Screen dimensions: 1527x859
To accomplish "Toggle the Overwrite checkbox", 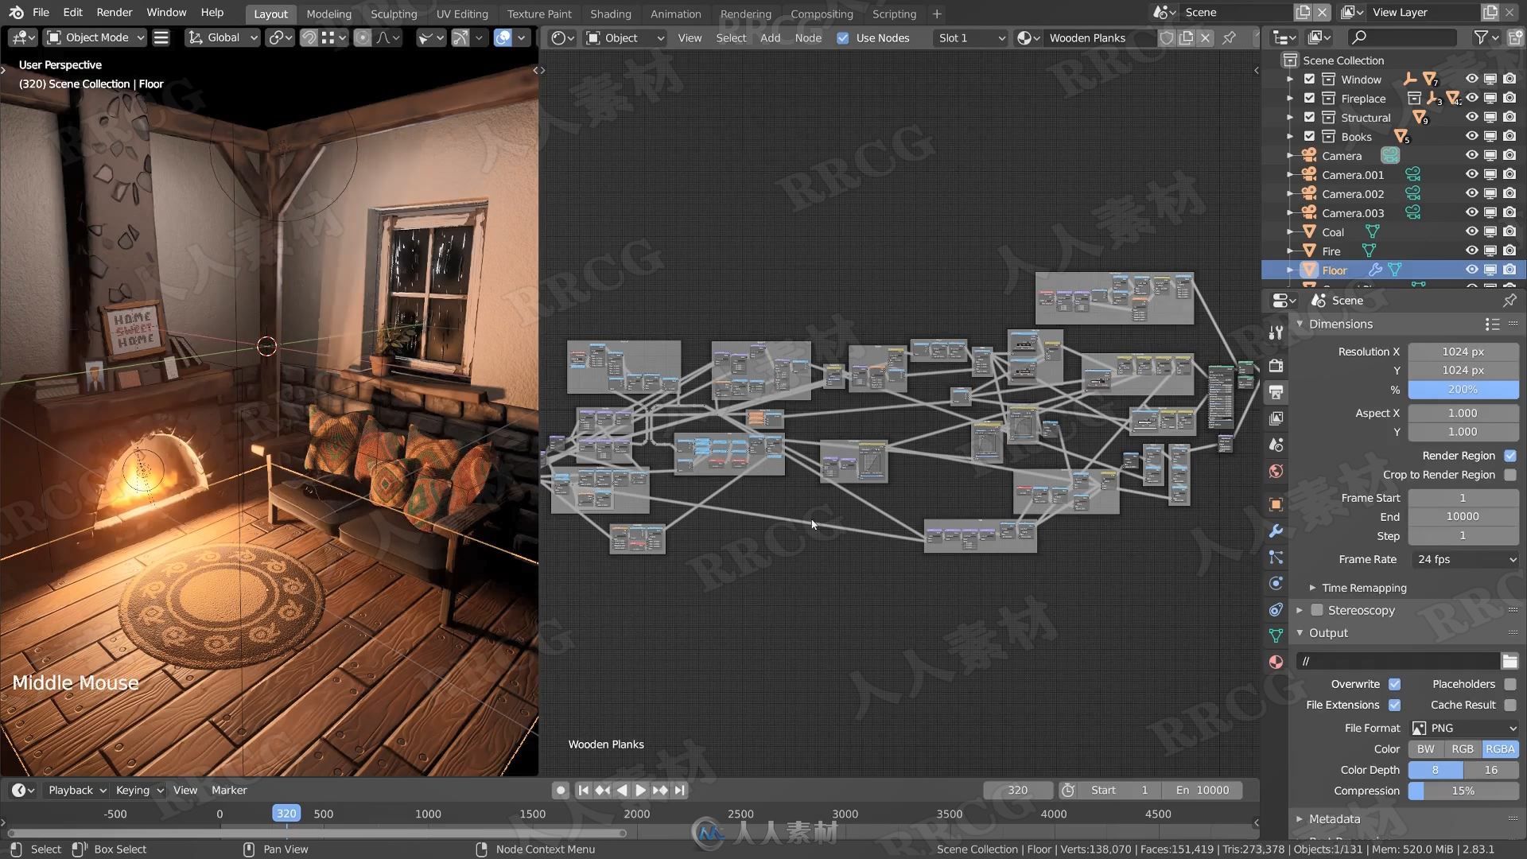I will click(x=1394, y=684).
